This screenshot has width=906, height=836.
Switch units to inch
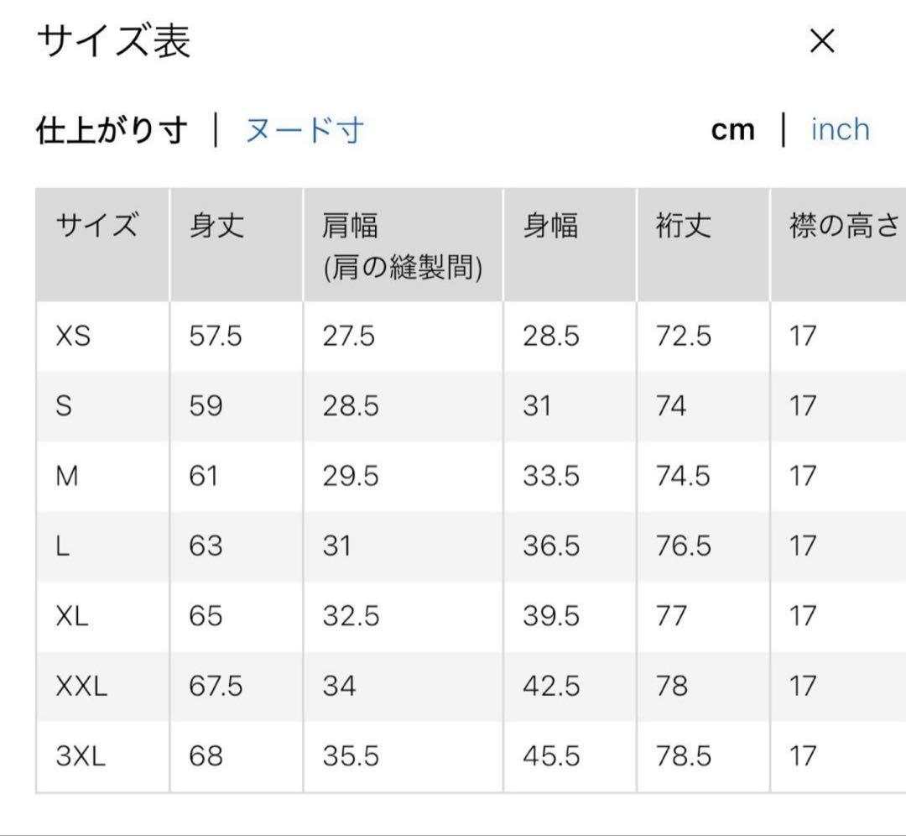(840, 129)
